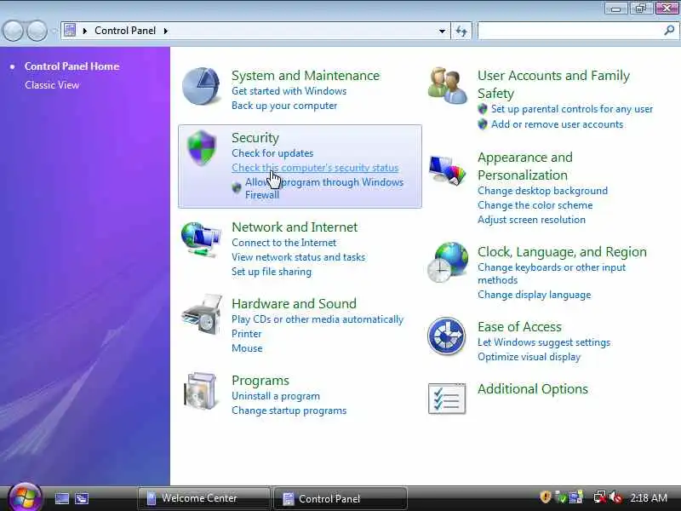Click the Control Panel breadcrumb text

[125, 31]
